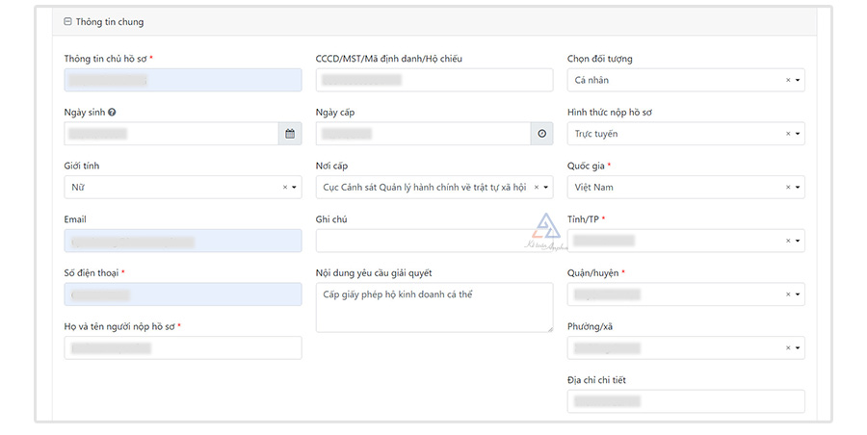The image size is (867, 435).
Task: Clear the Trực tuyến selection
Action: [x=787, y=134]
